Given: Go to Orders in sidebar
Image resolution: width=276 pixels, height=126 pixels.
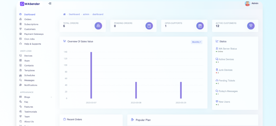Looking at the screenshot, I should [28, 19].
